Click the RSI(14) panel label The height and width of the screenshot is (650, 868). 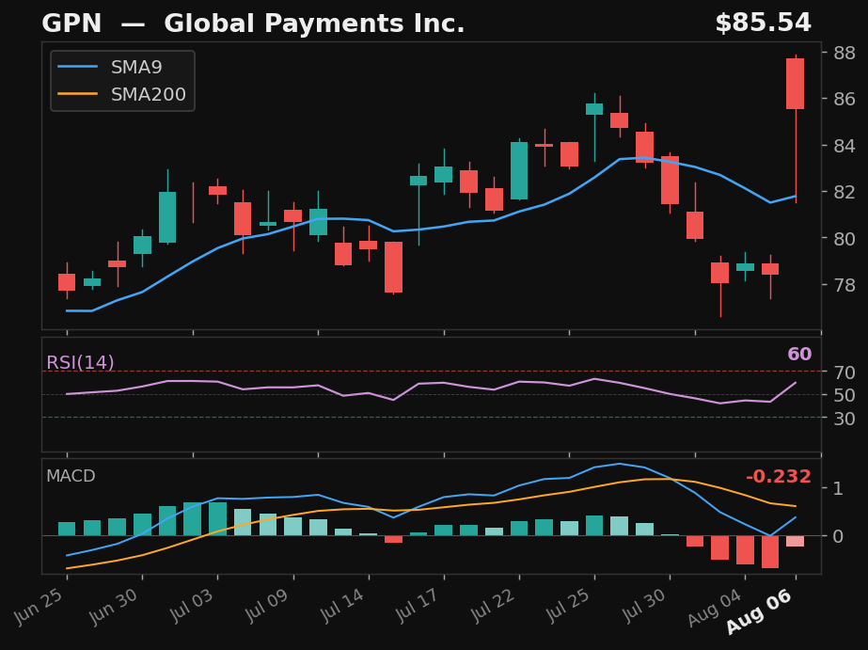point(80,363)
